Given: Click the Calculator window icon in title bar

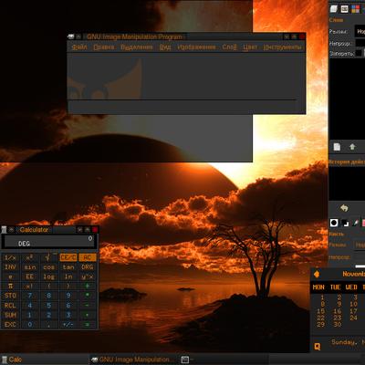Looking at the screenshot, I should (x=4, y=230).
